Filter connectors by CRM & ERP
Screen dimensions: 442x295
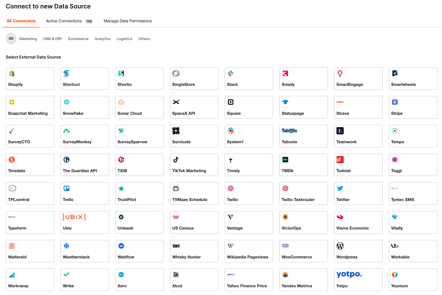[52, 39]
